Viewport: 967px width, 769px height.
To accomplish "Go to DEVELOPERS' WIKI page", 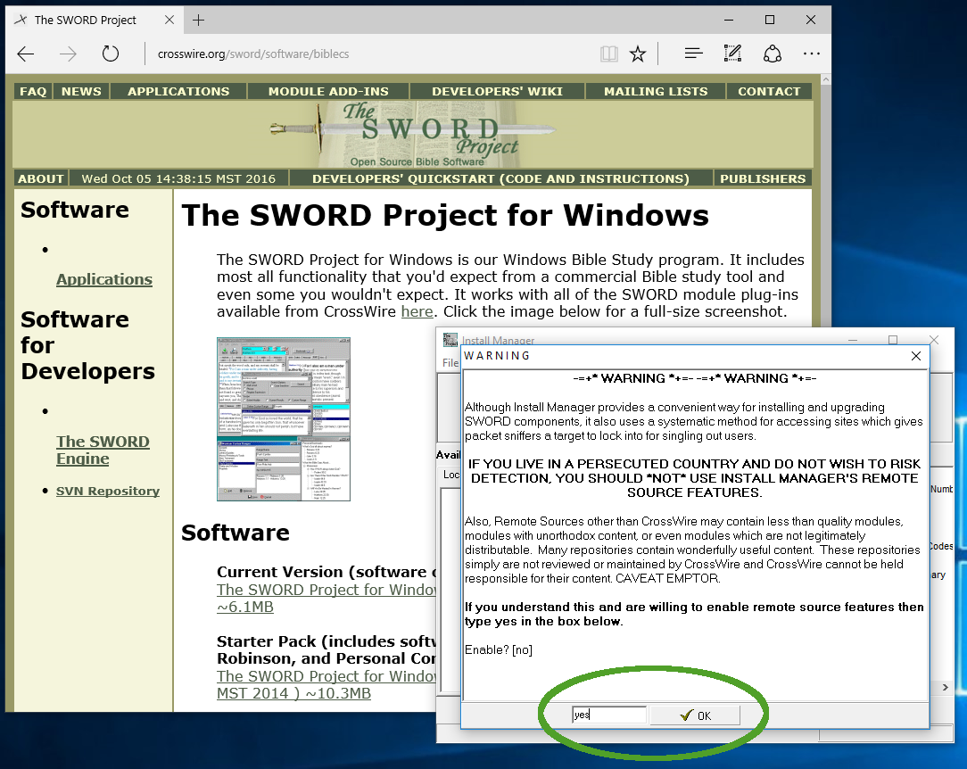I will tap(497, 91).
